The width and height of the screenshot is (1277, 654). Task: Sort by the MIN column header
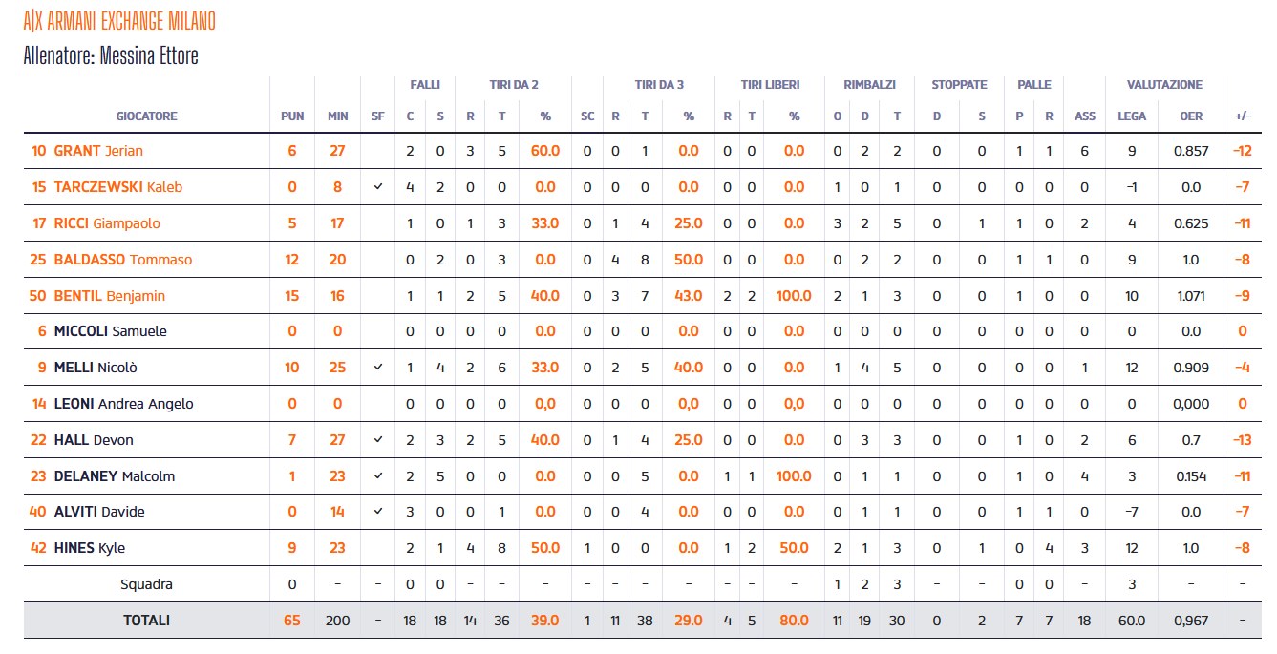click(x=338, y=116)
